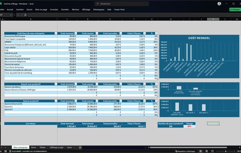Open the Dessin ribbon tab
The image size is (241, 153).
29,10
